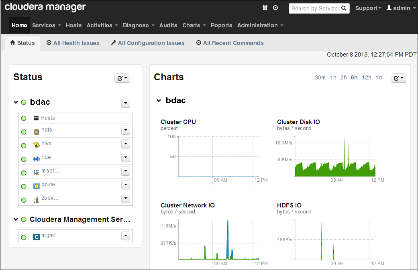The height and width of the screenshot is (270, 418).
Task: Click the oozie service icon
Action: 36,186
